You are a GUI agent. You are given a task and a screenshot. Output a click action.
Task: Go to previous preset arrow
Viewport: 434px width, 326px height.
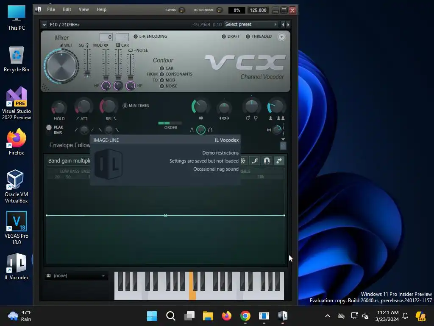coord(283,25)
